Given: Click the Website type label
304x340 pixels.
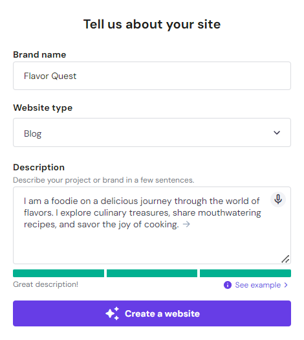Looking at the screenshot, I should (43, 108).
